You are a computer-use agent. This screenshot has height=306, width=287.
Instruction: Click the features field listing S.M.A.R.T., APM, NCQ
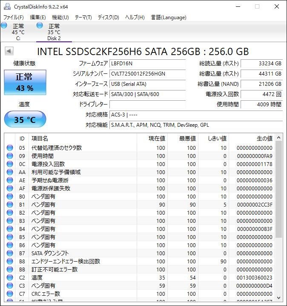point(196,125)
